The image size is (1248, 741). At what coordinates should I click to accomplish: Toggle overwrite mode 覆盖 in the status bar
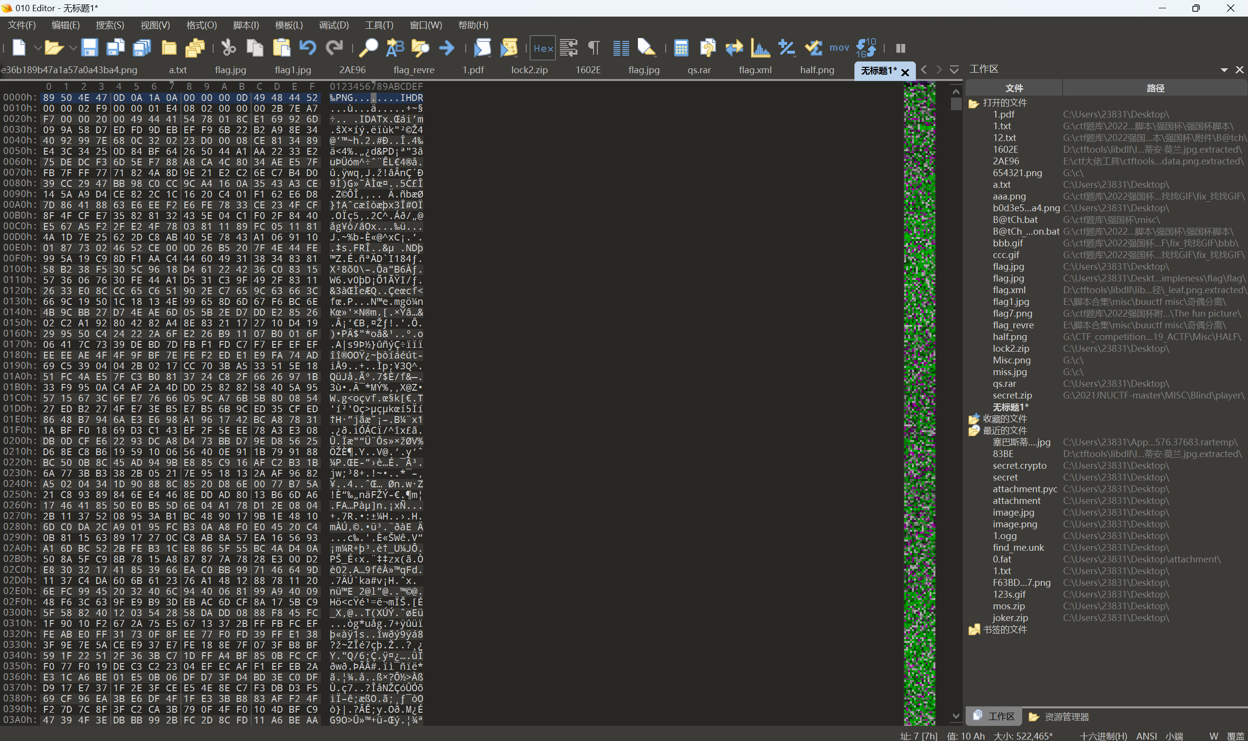(x=1235, y=736)
